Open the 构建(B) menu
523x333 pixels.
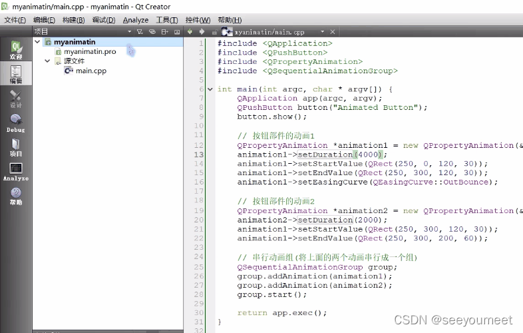pyautogui.click(x=73, y=20)
